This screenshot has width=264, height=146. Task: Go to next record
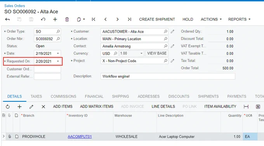click(118, 19)
